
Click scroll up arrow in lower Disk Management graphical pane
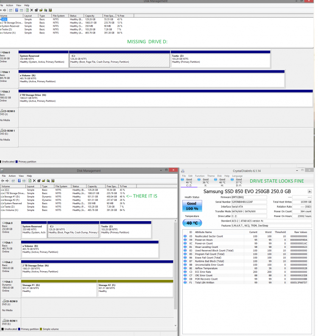pos(176,221)
